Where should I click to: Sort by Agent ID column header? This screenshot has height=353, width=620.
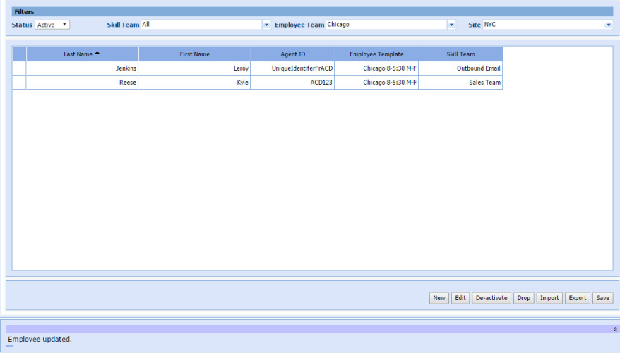click(292, 54)
